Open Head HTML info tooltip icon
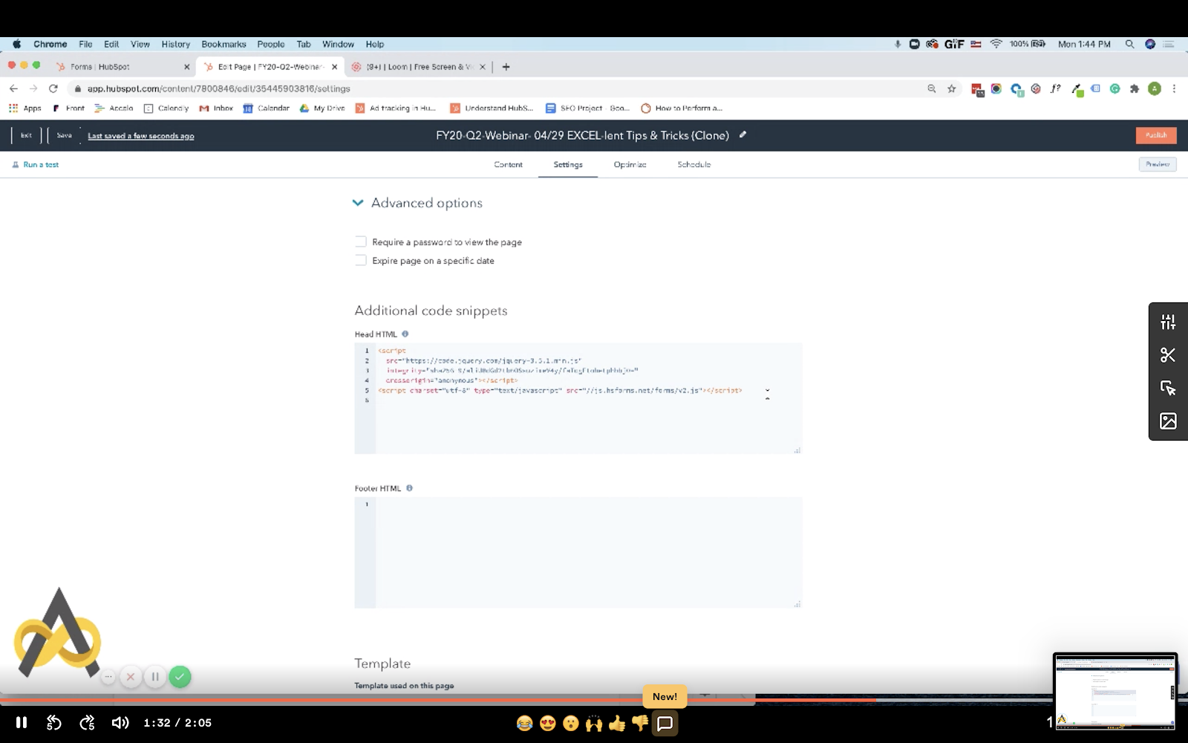 click(405, 334)
